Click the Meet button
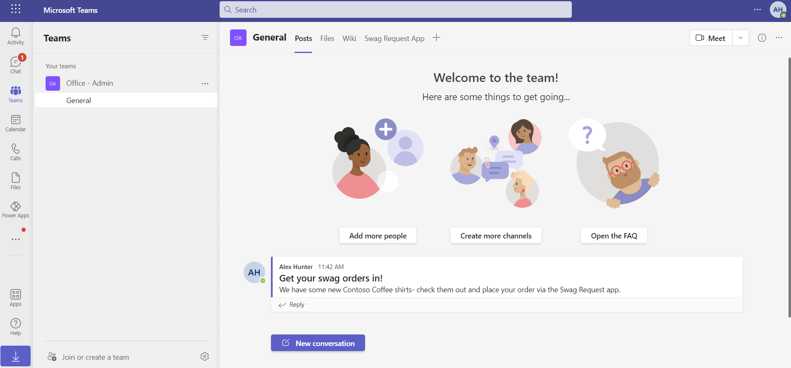This screenshot has width=791, height=368. click(711, 38)
